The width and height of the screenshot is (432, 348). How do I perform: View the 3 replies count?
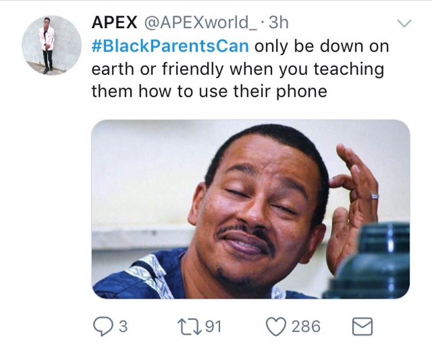[123, 326]
